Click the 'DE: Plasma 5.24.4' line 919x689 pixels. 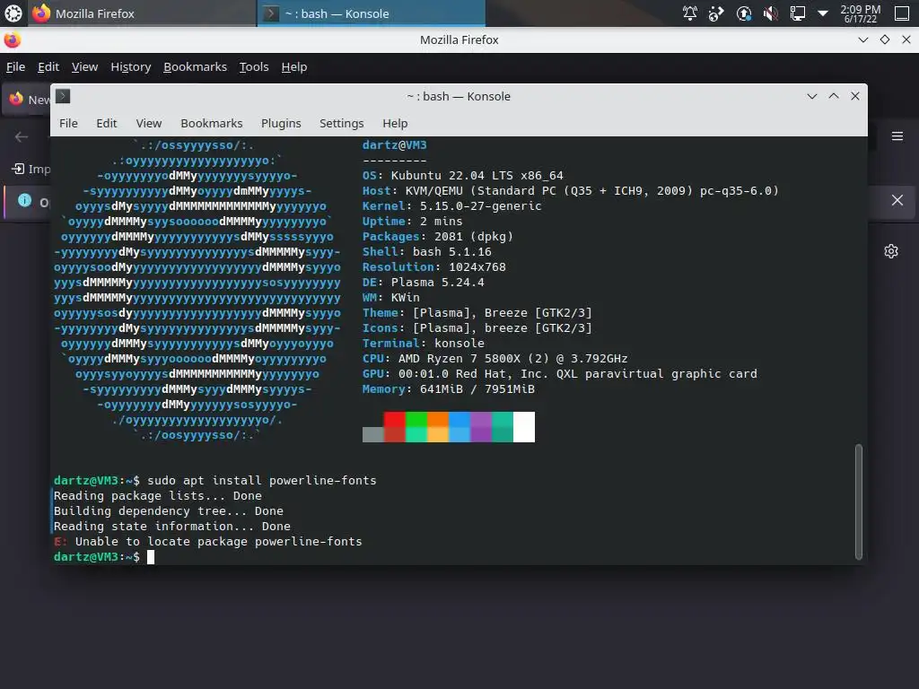424,283
